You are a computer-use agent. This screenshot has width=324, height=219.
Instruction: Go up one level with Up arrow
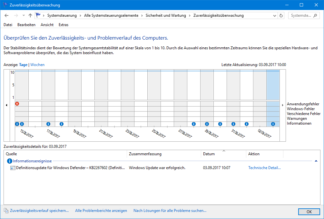click(x=30, y=15)
